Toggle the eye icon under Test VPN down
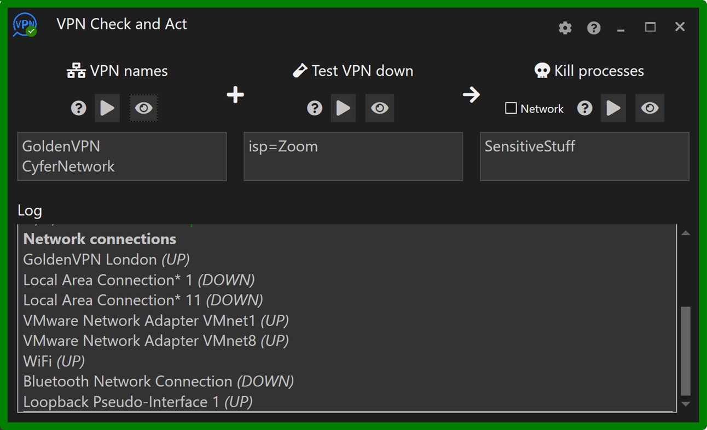Viewport: 707px width, 430px height. point(380,108)
